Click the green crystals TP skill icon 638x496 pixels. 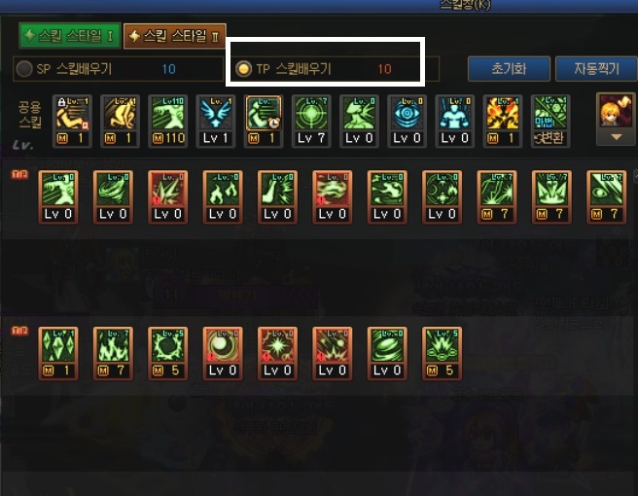click(x=58, y=353)
